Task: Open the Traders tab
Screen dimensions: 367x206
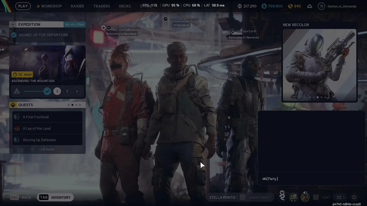Action: coord(101,6)
